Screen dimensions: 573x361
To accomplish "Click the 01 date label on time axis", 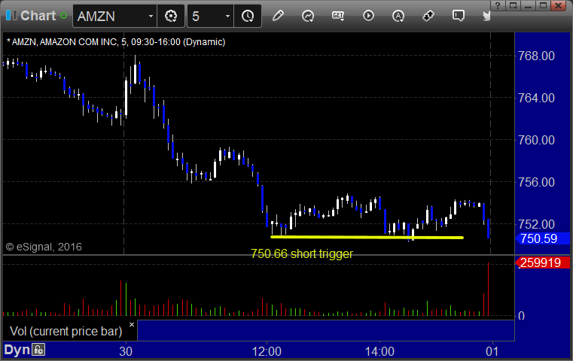I will tap(492, 351).
